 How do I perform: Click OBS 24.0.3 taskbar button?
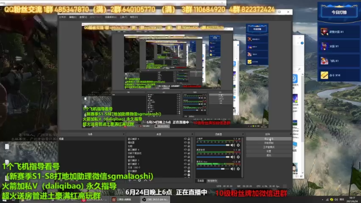[x=155, y=200]
